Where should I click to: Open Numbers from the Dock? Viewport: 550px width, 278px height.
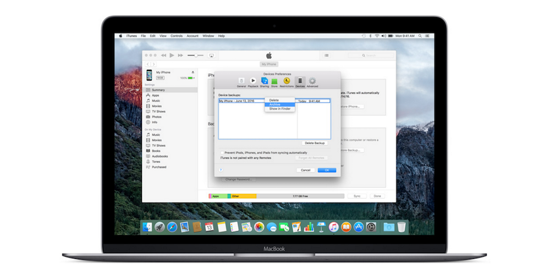309,227
